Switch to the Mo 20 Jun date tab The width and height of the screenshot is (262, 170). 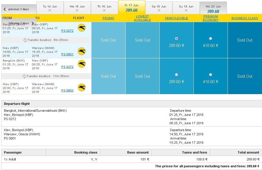213,8
